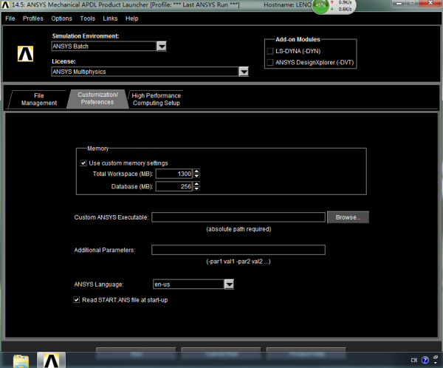443x368 pixels.
Task: Open the file explorer taskbar icon
Action: (21, 361)
